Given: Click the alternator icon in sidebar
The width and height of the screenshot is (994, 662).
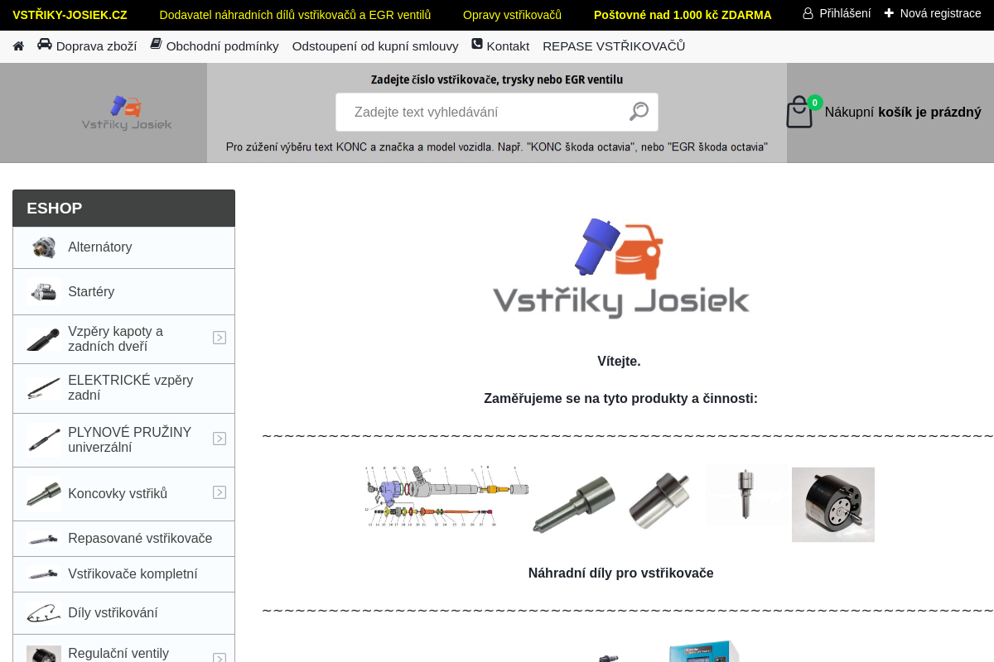Looking at the screenshot, I should 43,247.
